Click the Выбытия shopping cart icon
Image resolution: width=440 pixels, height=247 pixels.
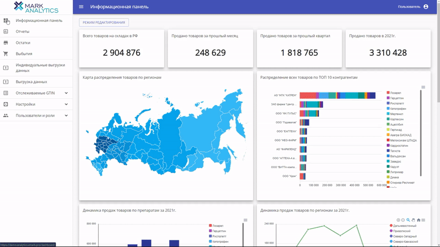coord(6,54)
